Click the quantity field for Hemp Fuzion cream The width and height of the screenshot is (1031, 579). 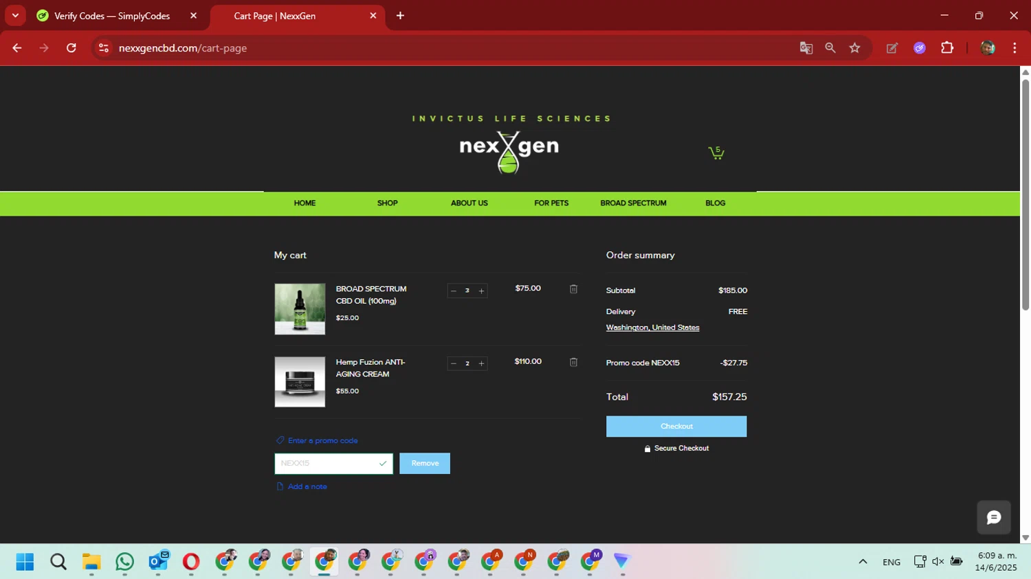click(467, 363)
